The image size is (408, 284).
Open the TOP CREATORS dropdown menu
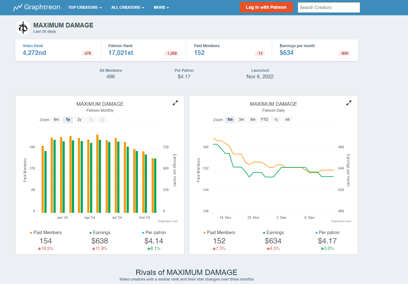pos(85,7)
